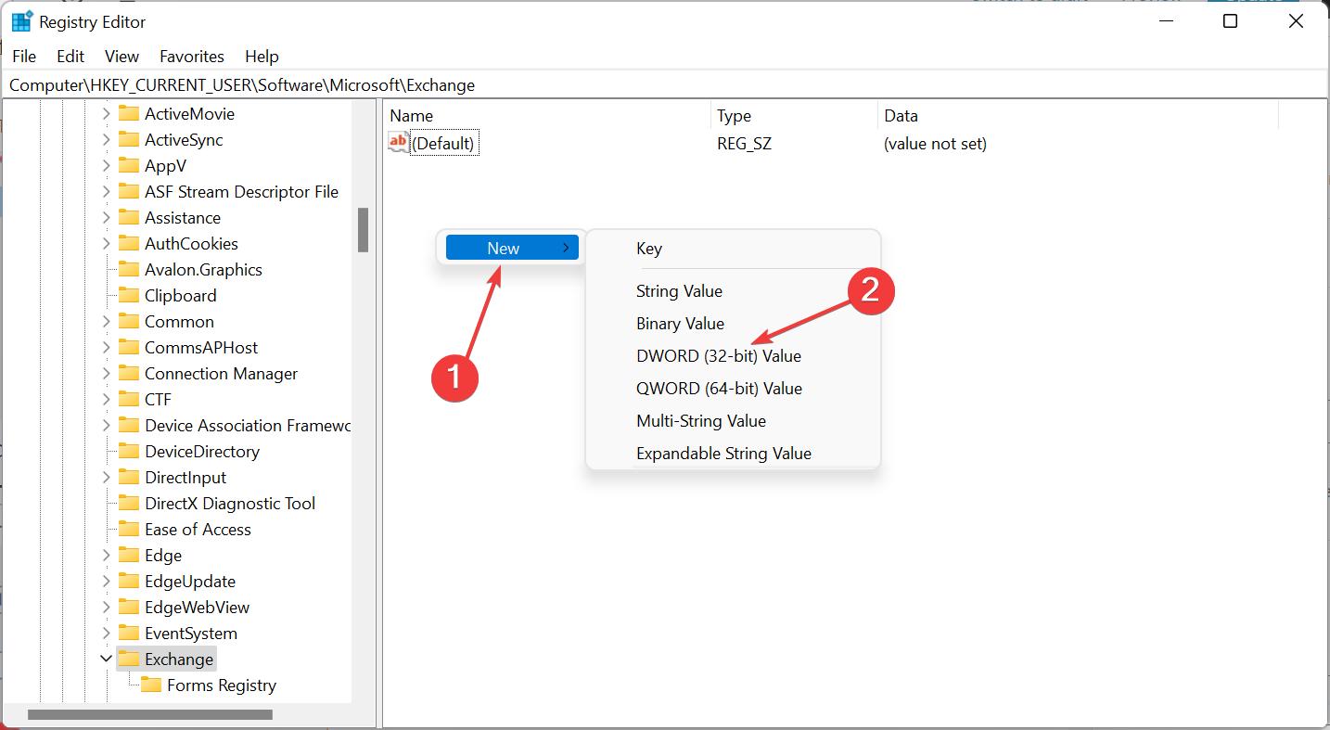Click the DirectInput folder icon

click(x=129, y=478)
